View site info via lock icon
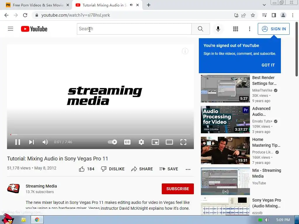This screenshot has height=224, width=299. [37, 15]
